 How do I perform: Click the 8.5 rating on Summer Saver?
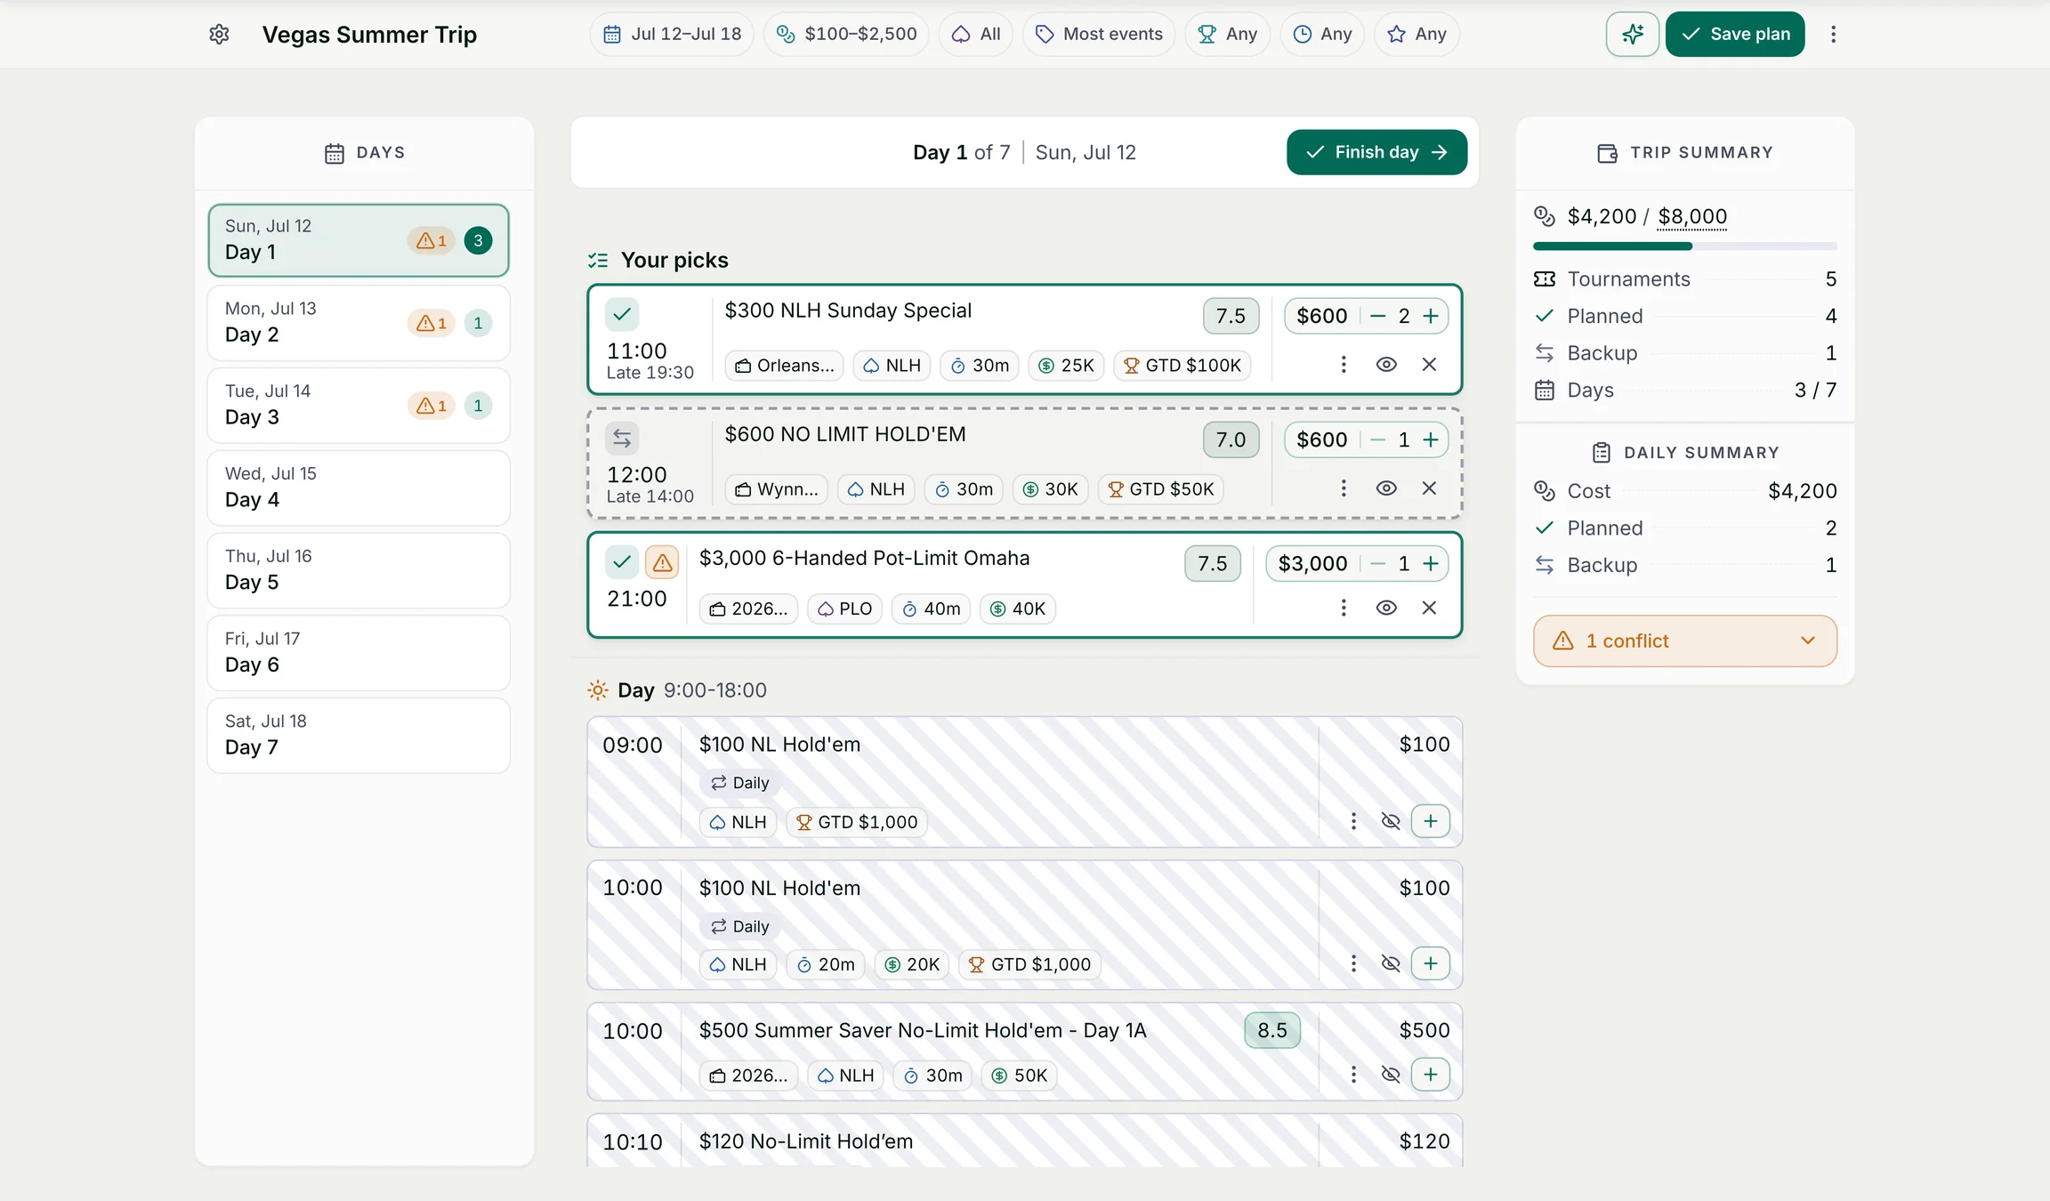coord(1272,1030)
